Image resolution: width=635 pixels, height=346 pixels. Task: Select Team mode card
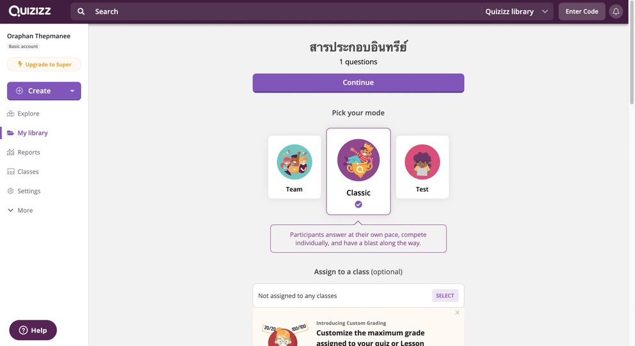(295, 167)
